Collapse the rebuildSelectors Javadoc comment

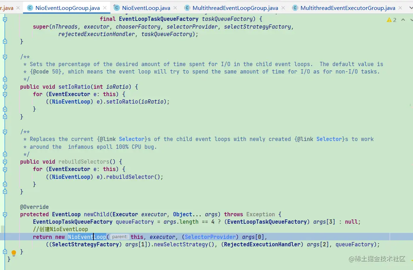(5, 132)
